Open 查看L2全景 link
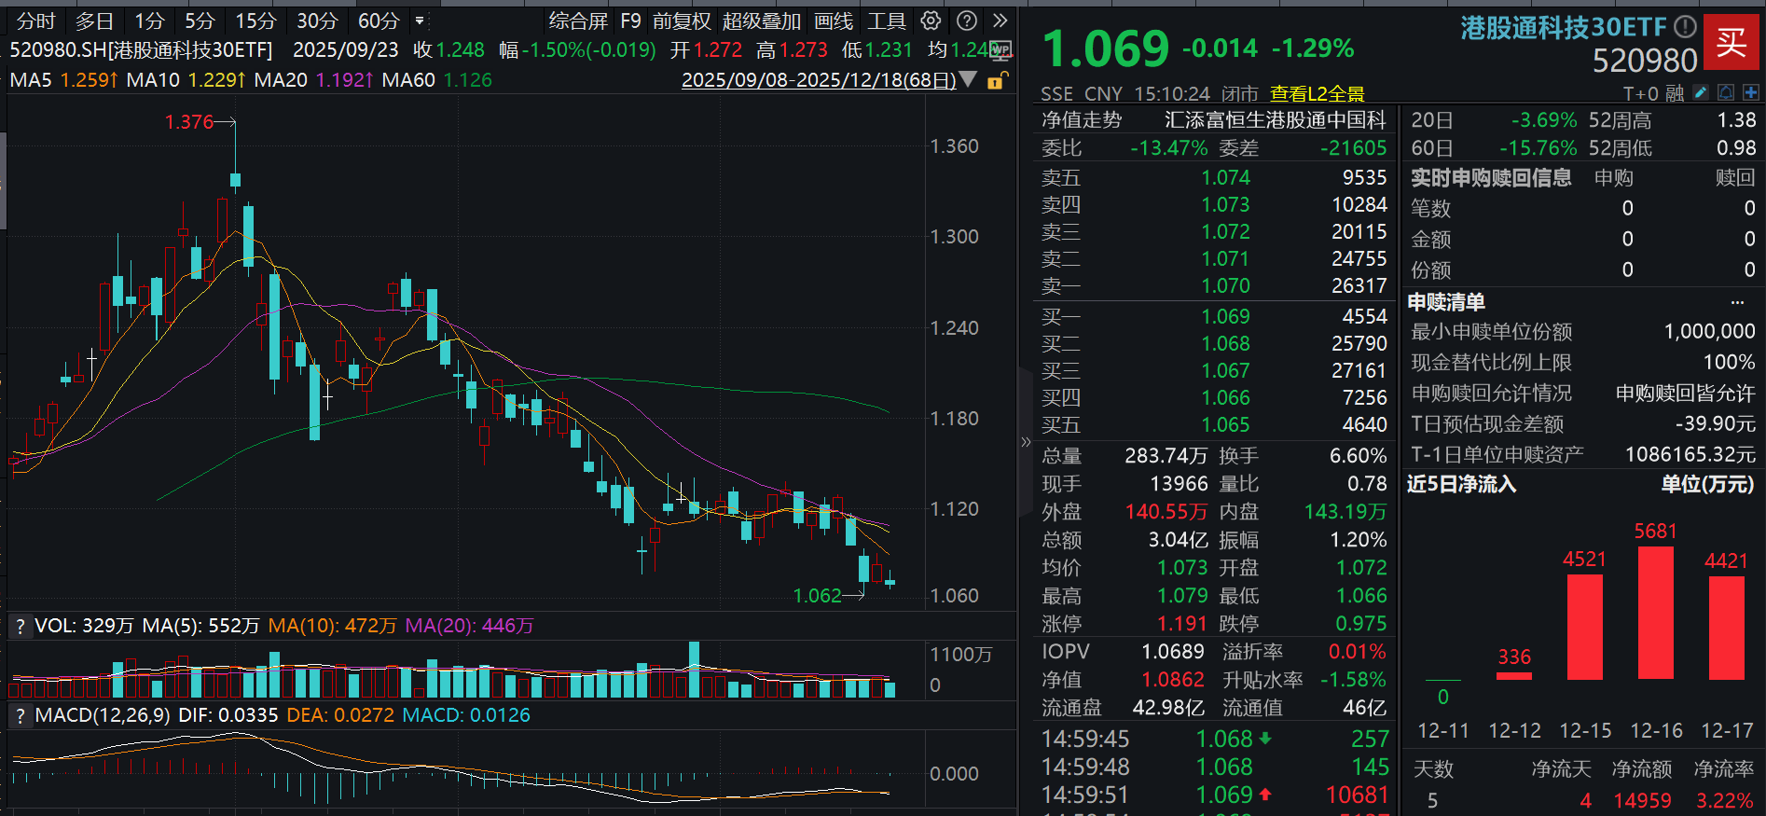This screenshot has height=816, width=1766. [1317, 93]
